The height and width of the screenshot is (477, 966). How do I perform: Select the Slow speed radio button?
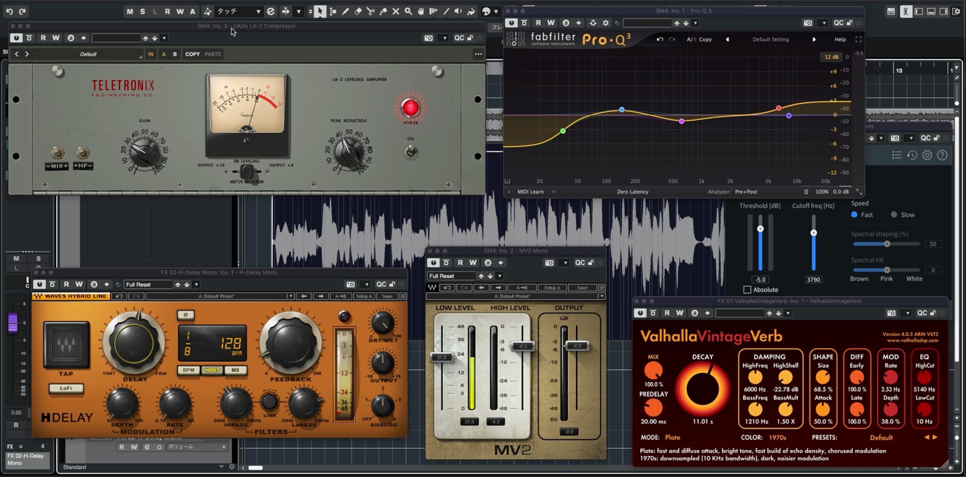tap(894, 215)
